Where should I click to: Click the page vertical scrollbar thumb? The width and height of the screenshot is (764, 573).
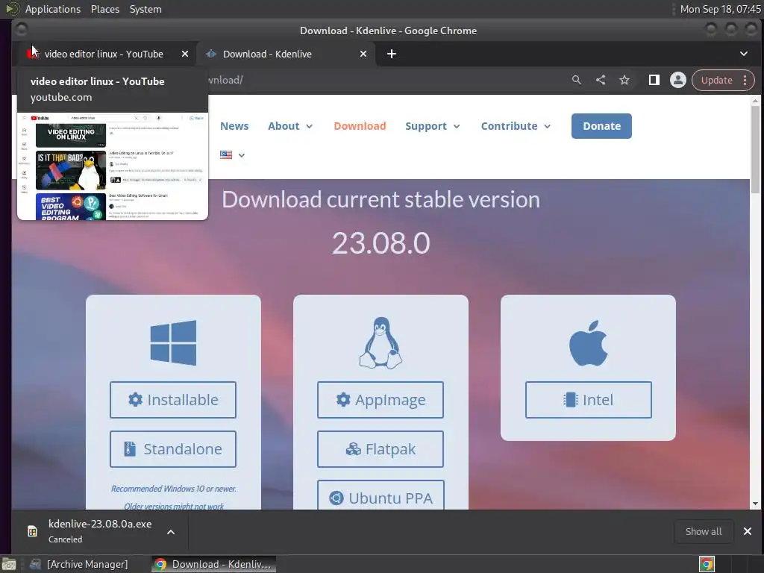tap(755, 149)
